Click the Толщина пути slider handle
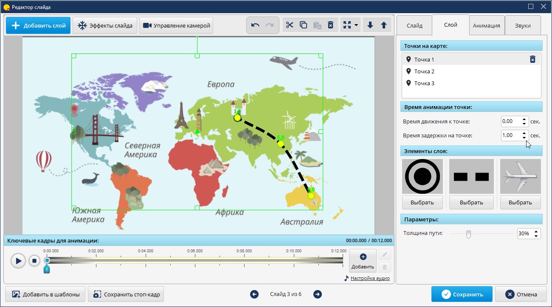This screenshot has width=552, height=307. click(x=468, y=234)
